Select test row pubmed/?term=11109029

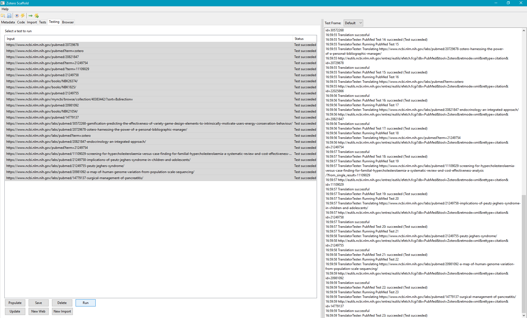(161, 69)
